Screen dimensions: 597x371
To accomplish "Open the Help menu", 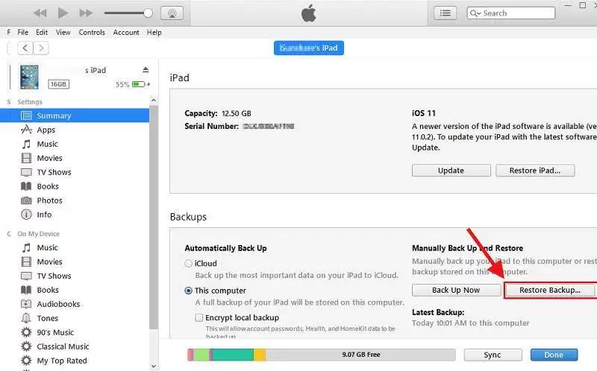I will point(154,32).
